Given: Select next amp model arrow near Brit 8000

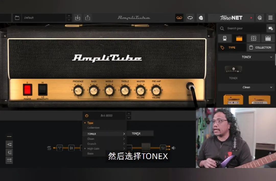Looking at the screenshot, I should pos(129,117).
